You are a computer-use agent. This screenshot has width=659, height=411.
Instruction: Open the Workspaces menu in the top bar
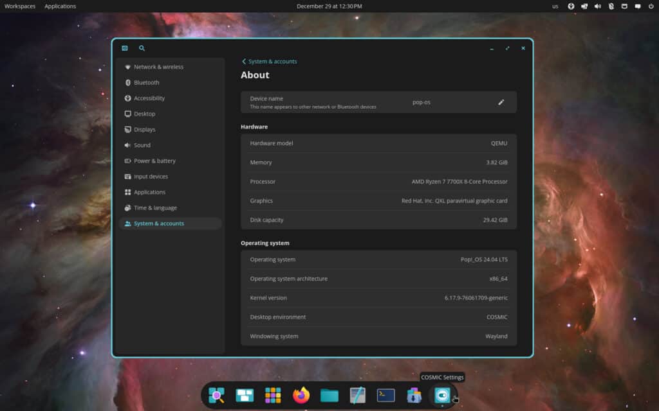(19, 6)
